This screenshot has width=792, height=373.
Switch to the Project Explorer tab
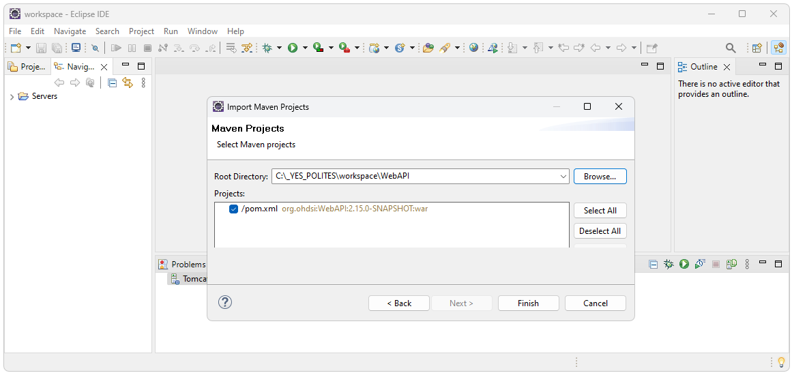click(28, 67)
